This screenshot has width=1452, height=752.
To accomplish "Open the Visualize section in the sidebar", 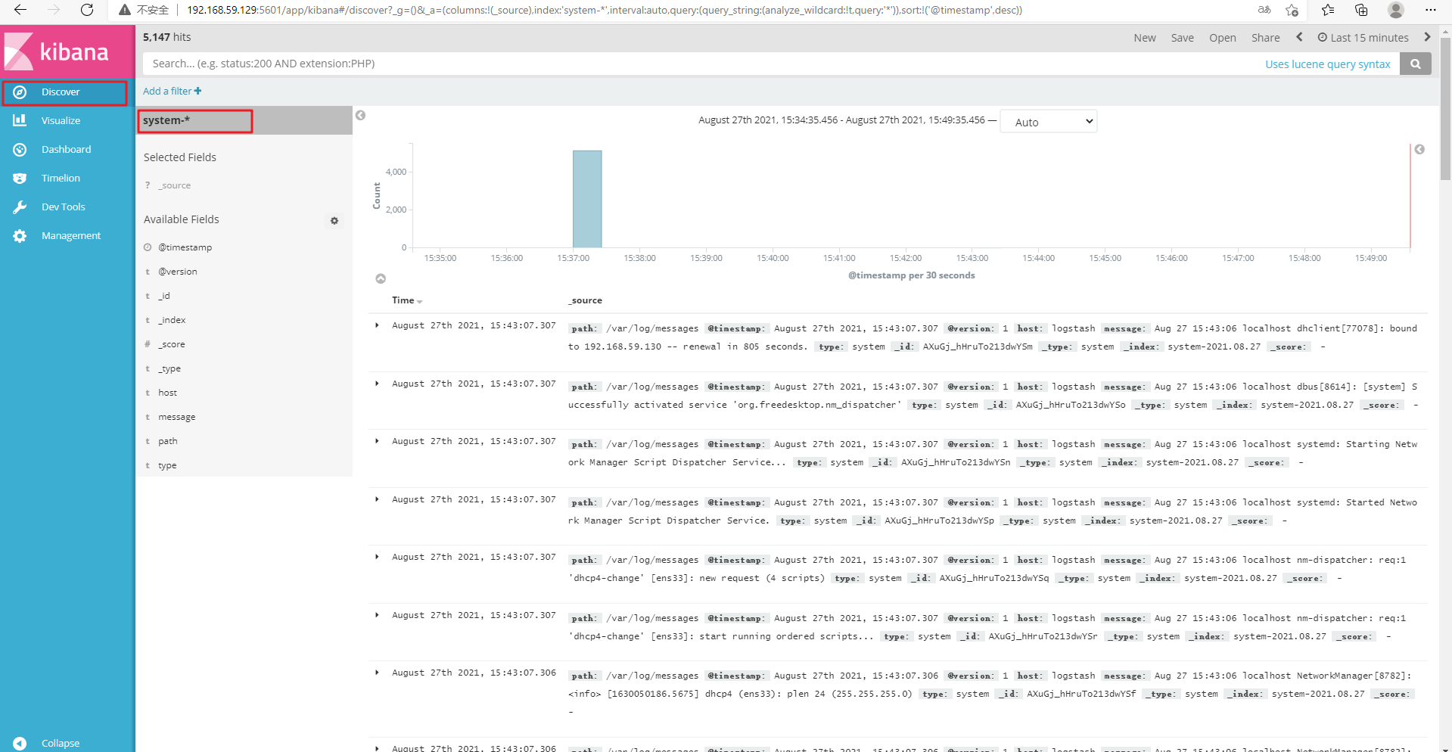I will (x=61, y=121).
